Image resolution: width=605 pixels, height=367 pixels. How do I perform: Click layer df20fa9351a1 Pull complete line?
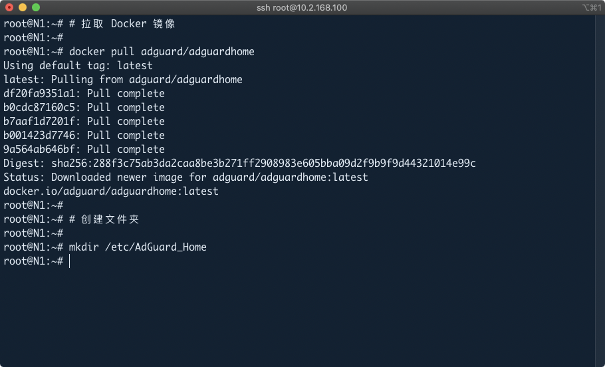tap(84, 94)
